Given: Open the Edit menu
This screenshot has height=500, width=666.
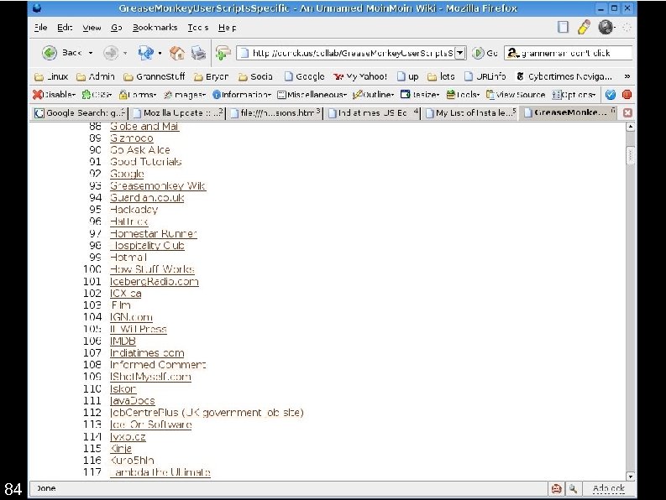Looking at the screenshot, I should point(65,28).
